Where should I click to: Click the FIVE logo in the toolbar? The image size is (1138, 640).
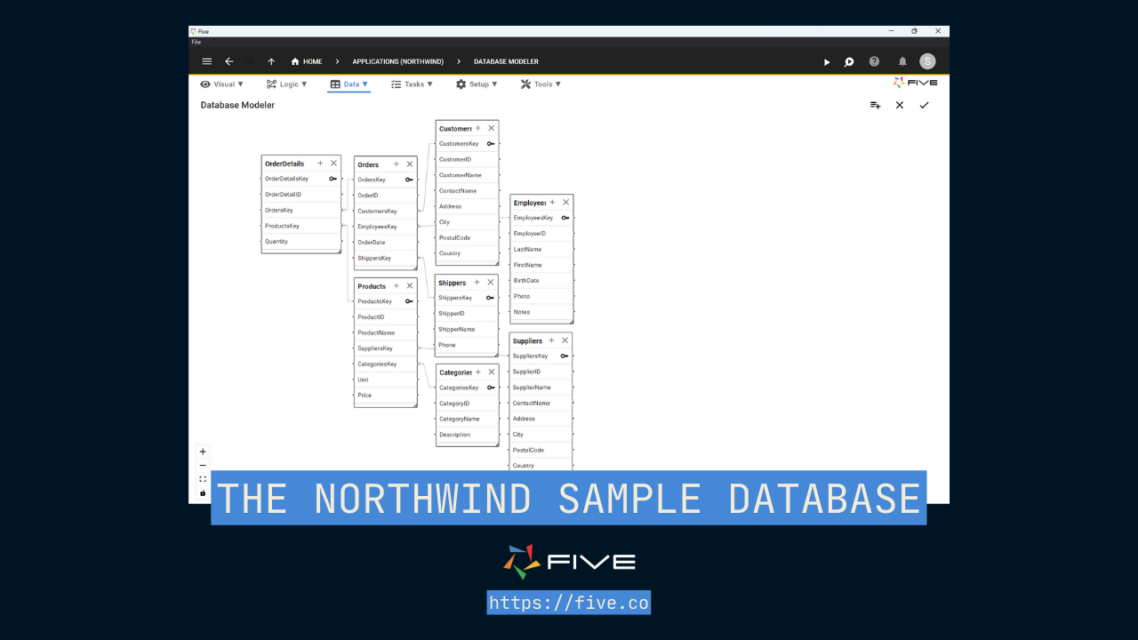[x=916, y=83]
